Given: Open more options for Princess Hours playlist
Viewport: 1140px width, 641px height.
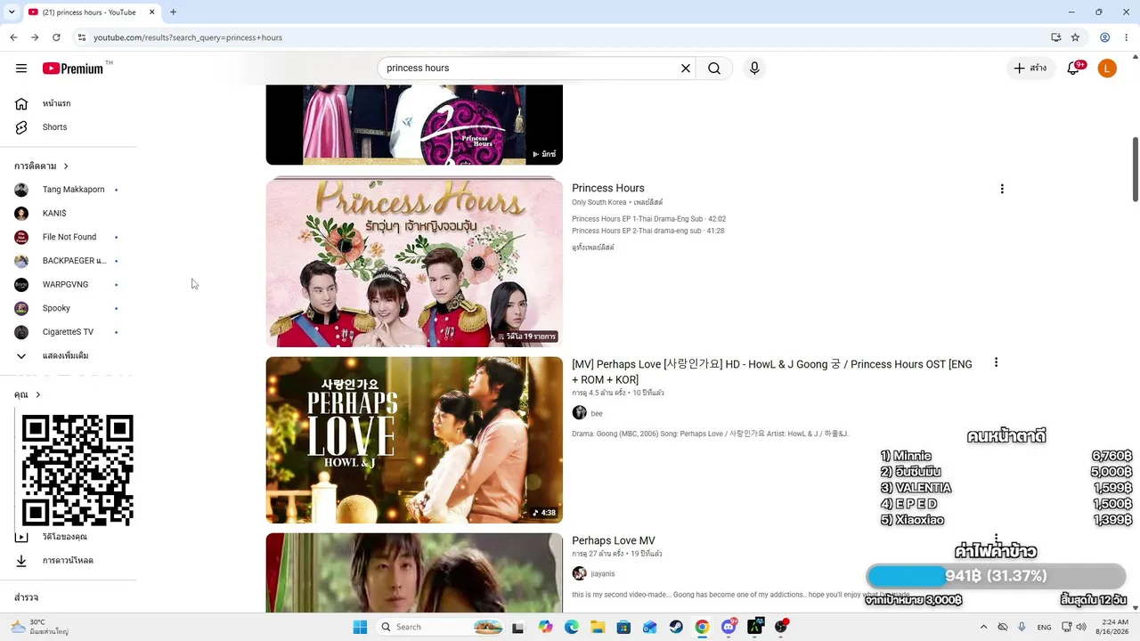Looking at the screenshot, I should coord(1002,189).
